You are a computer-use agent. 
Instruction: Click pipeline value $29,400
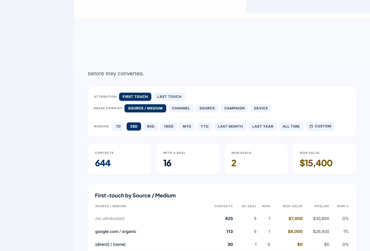pos(321,232)
